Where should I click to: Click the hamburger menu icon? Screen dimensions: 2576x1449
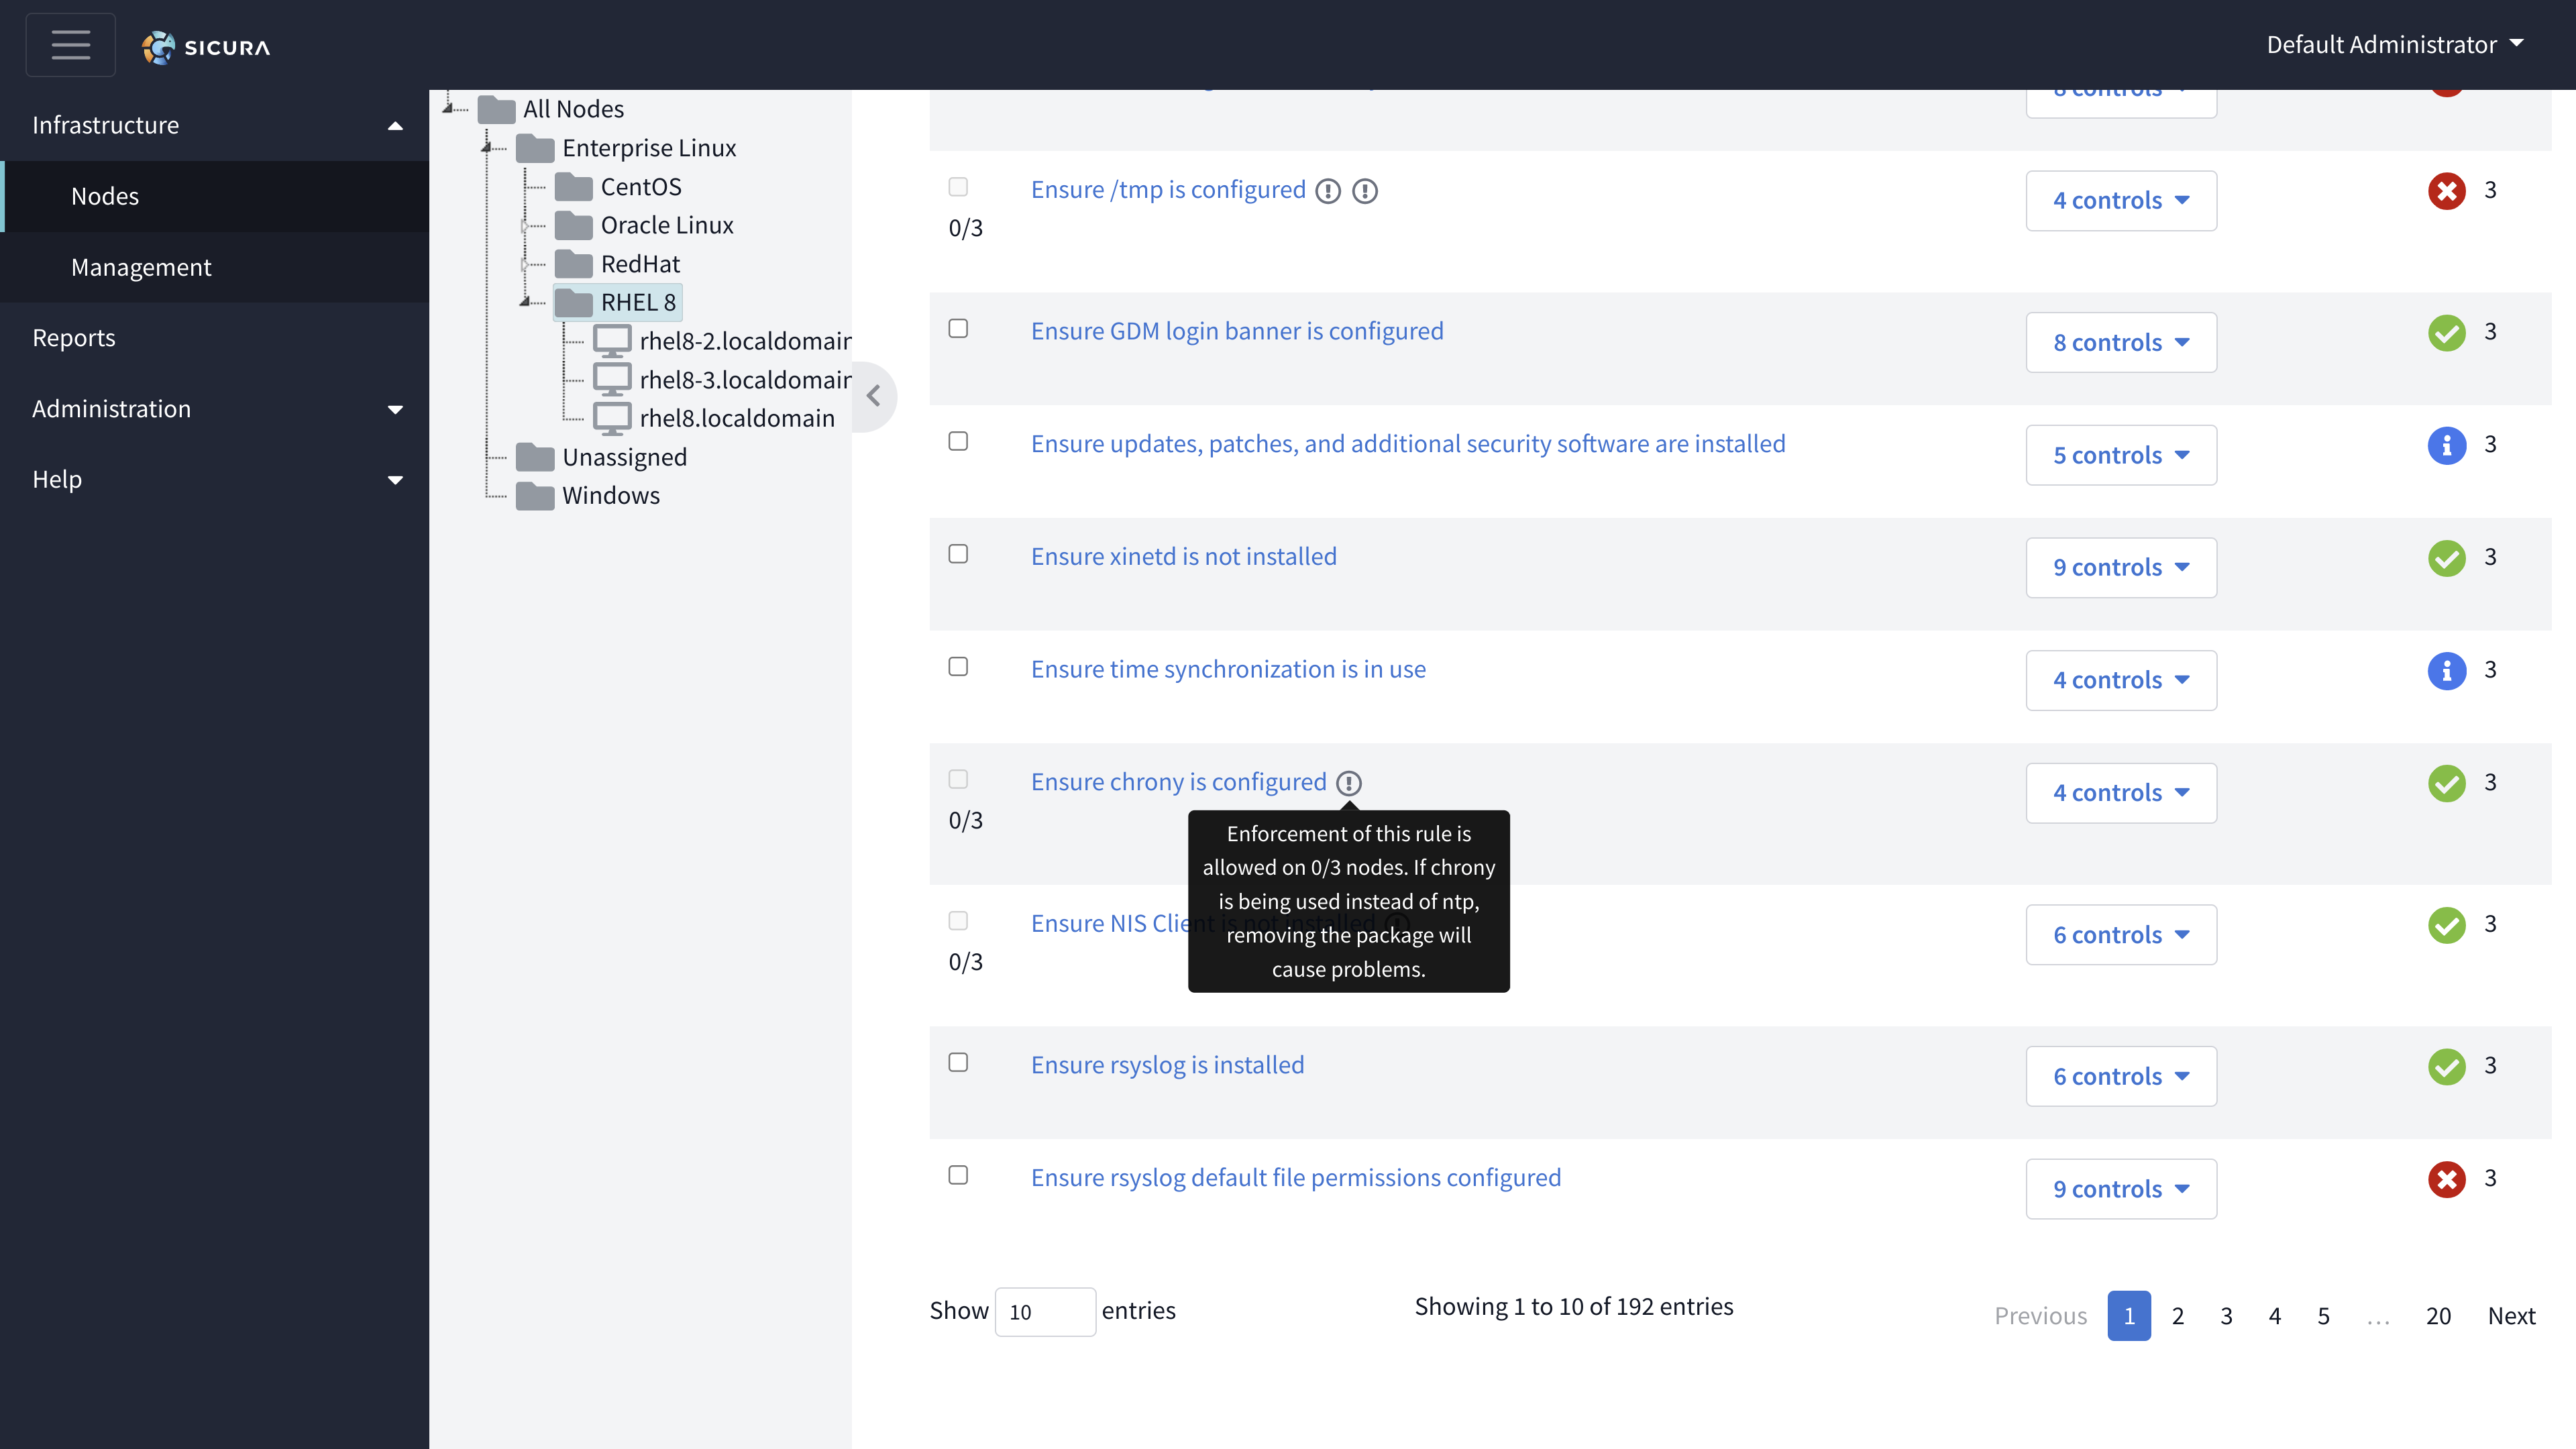tap(70, 45)
